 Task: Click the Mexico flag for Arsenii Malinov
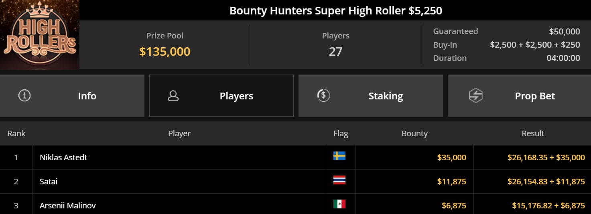click(339, 204)
